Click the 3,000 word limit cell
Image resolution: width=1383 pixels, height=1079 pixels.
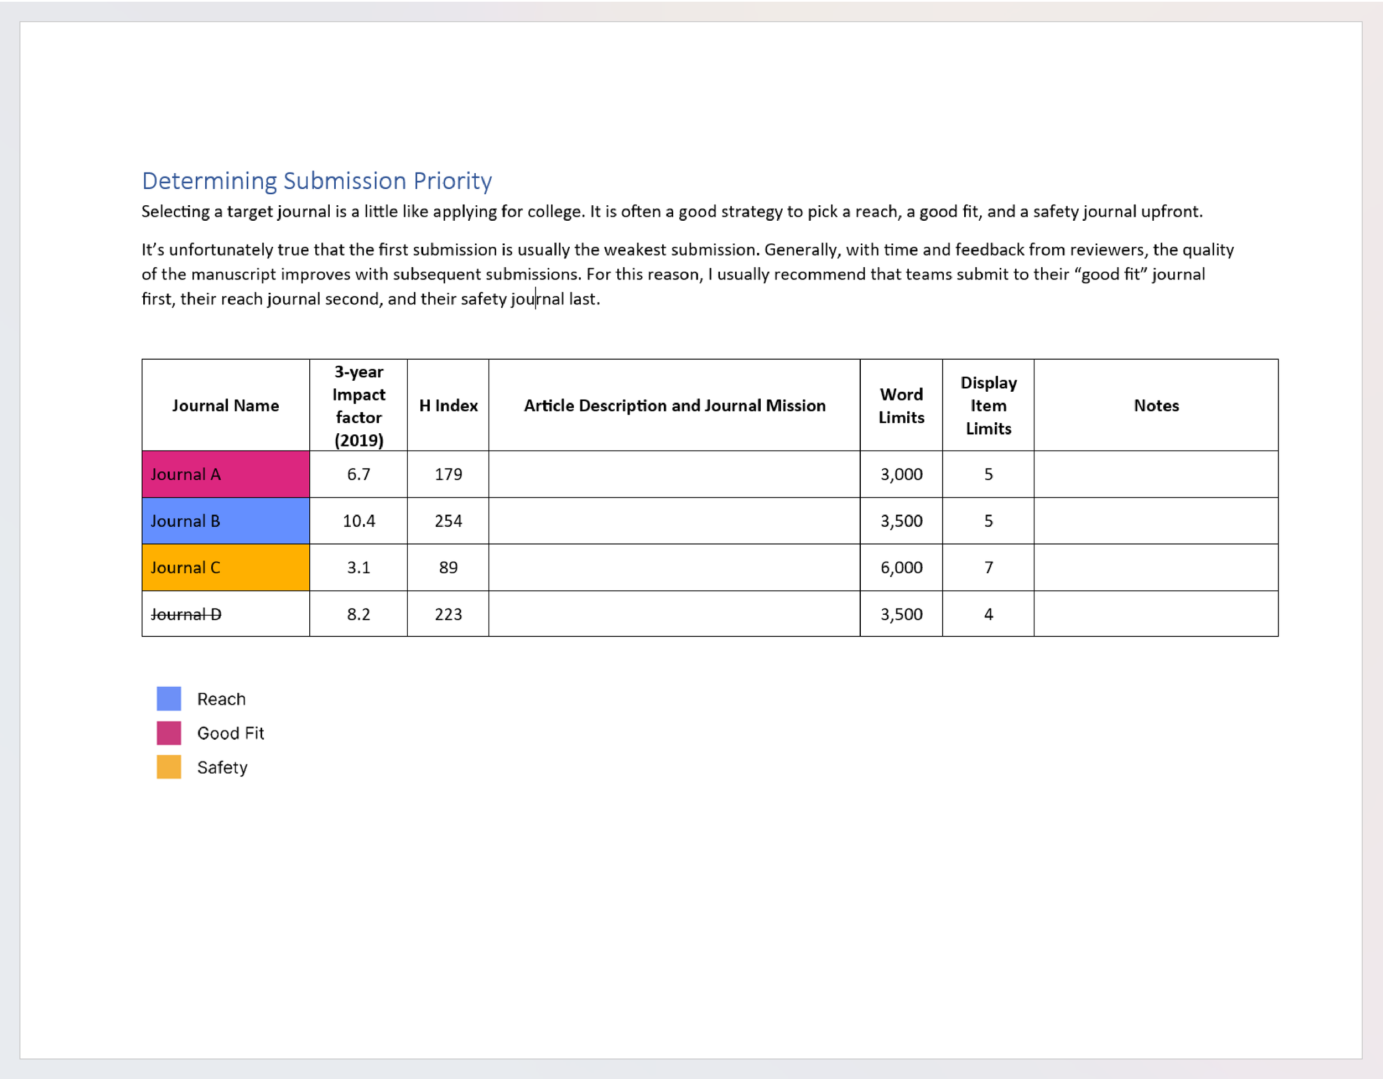[x=901, y=474]
